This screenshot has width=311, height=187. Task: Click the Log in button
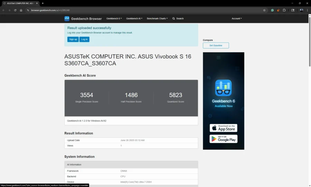pyautogui.click(x=84, y=39)
